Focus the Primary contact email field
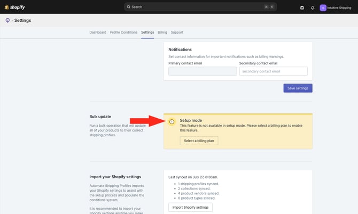 coord(203,71)
